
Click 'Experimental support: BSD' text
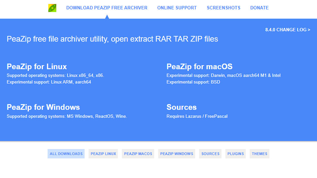(x=193, y=82)
